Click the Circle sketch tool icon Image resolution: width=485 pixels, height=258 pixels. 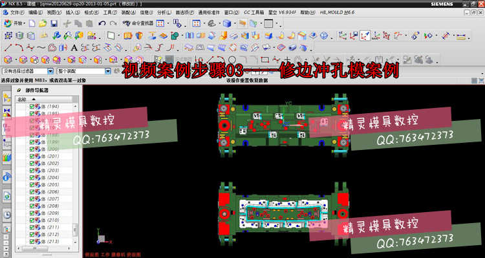pos(232,59)
